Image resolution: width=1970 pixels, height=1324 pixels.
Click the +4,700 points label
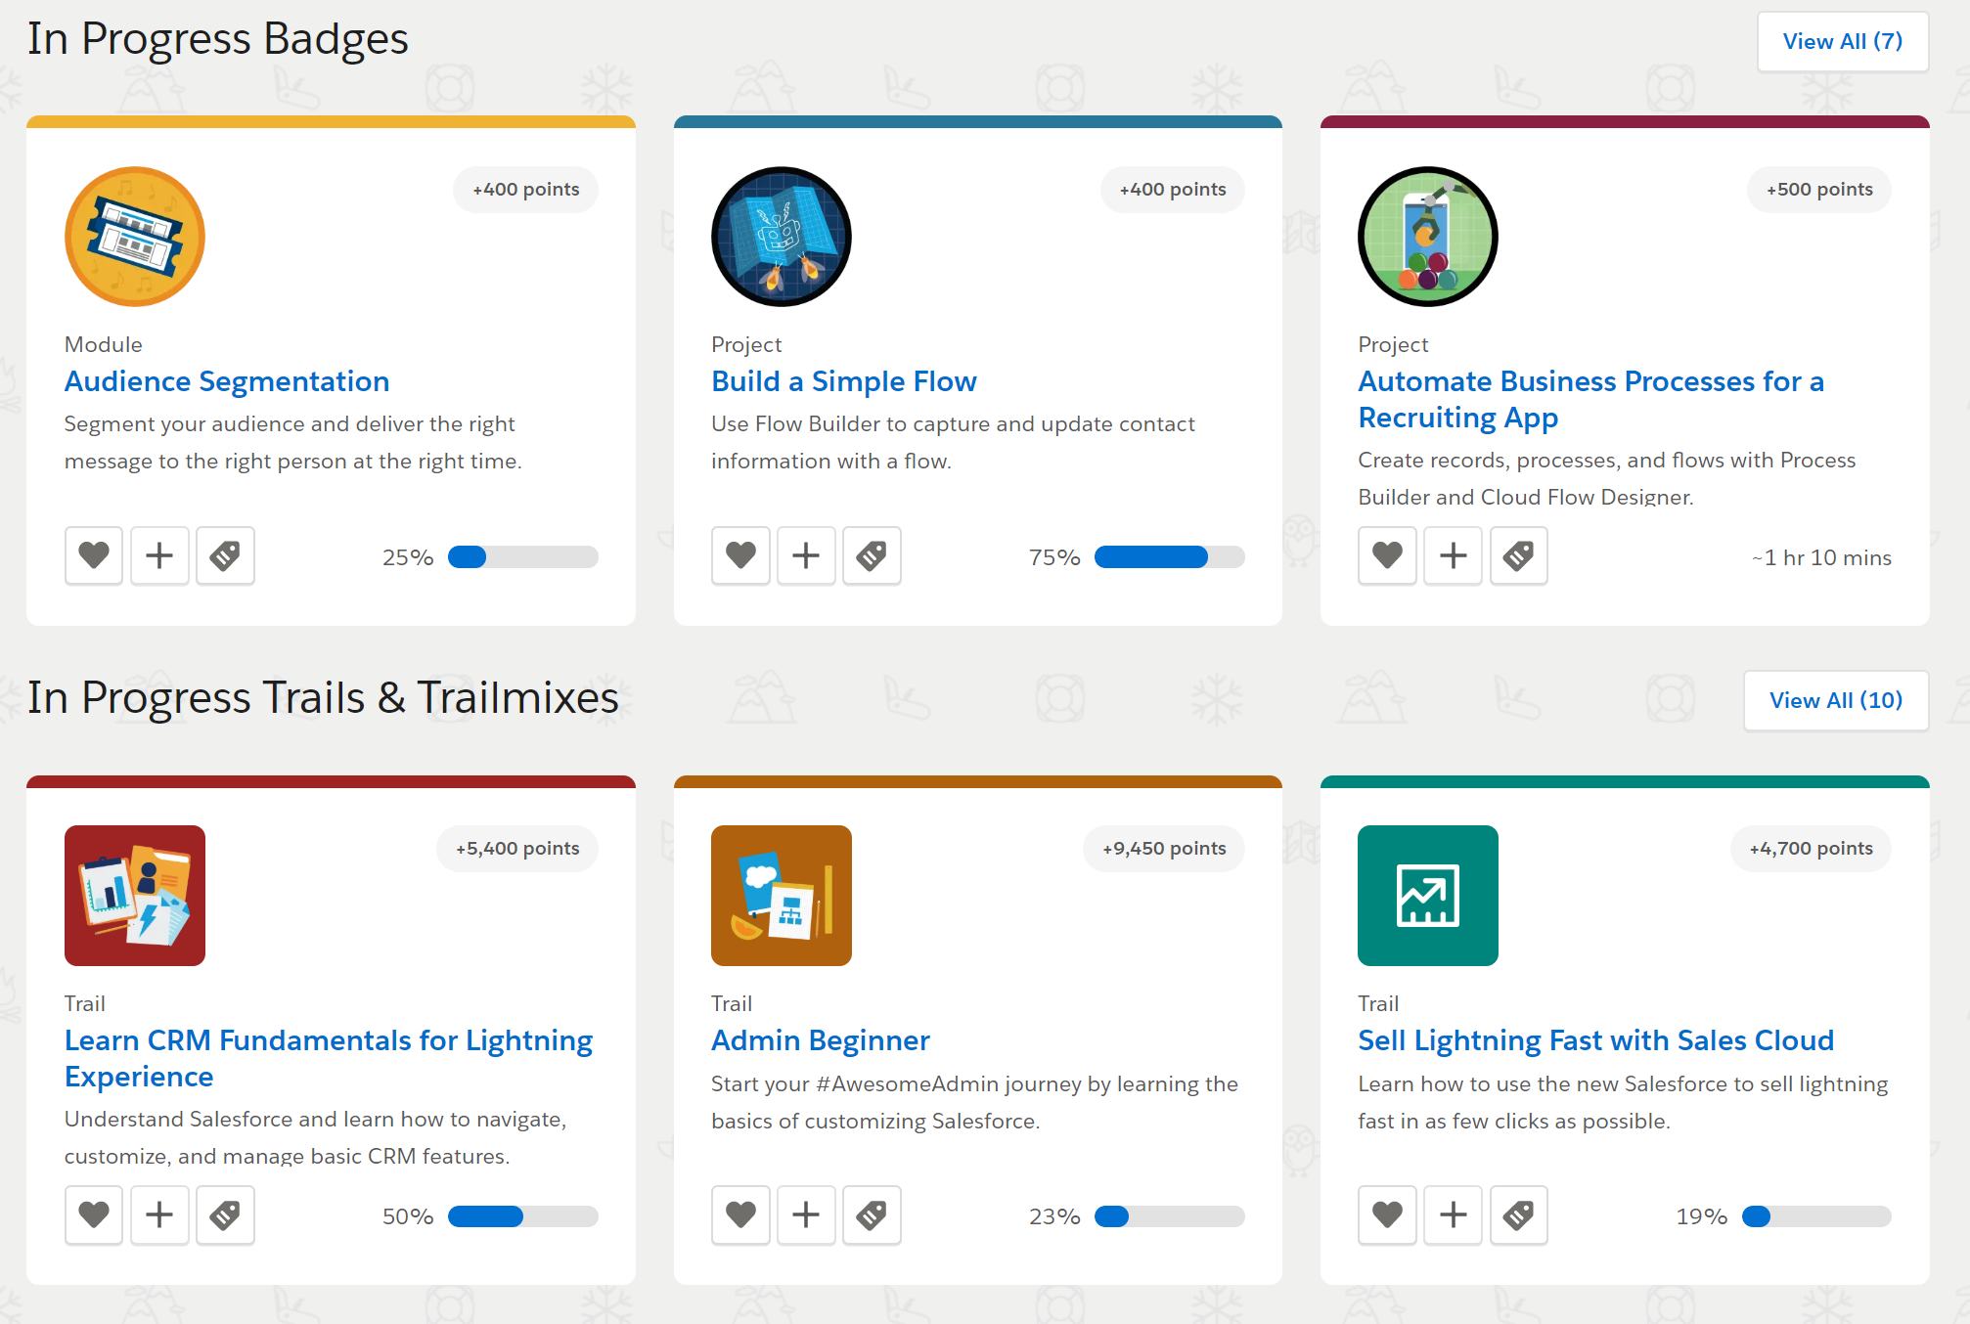[x=1812, y=849]
